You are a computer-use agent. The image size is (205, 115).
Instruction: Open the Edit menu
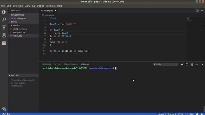(9, 6)
